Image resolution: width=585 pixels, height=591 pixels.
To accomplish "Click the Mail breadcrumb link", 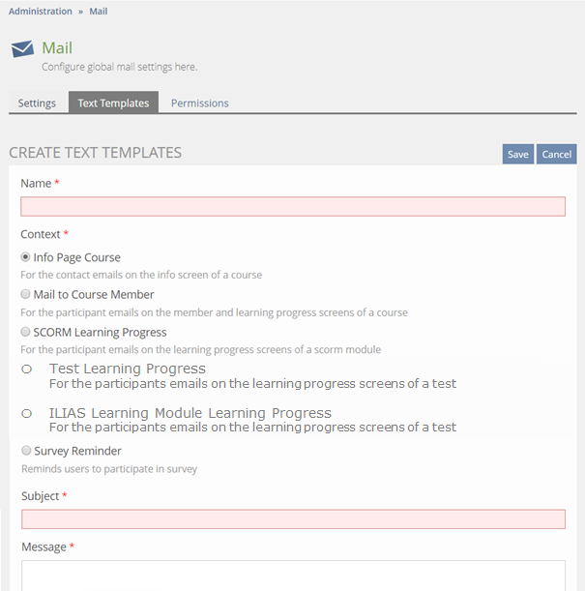I will (98, 12).
